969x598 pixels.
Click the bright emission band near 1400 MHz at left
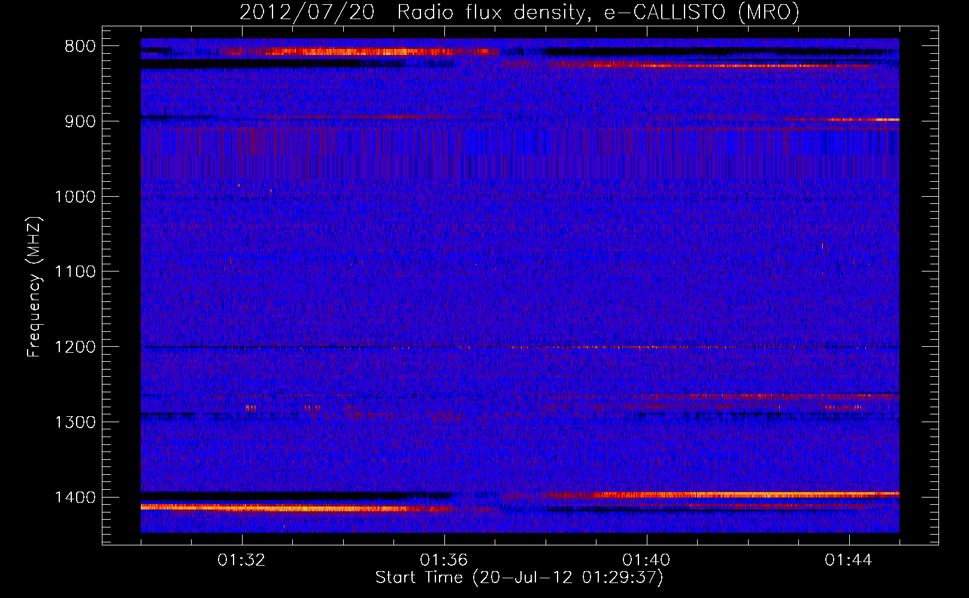click(x=296, y=508)
